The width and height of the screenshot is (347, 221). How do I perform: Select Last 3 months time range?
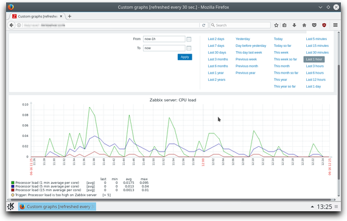218,59
